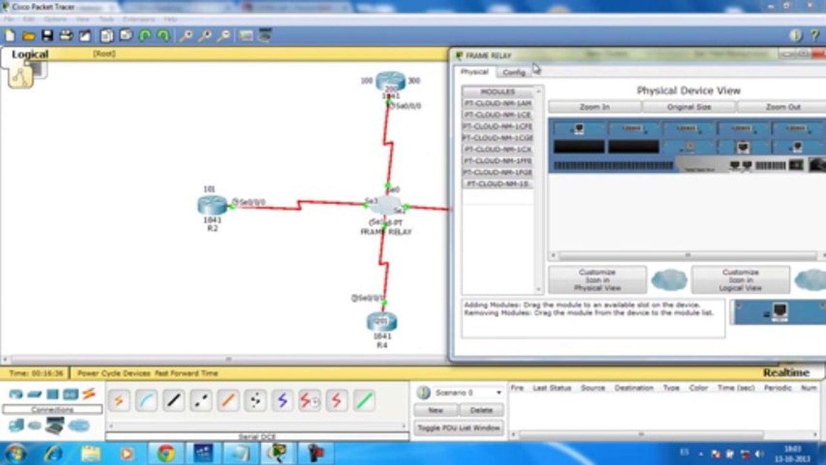This screenshot has width=826, height=465.
Task: Select the Switches device category icon
Action: point(34,394)
